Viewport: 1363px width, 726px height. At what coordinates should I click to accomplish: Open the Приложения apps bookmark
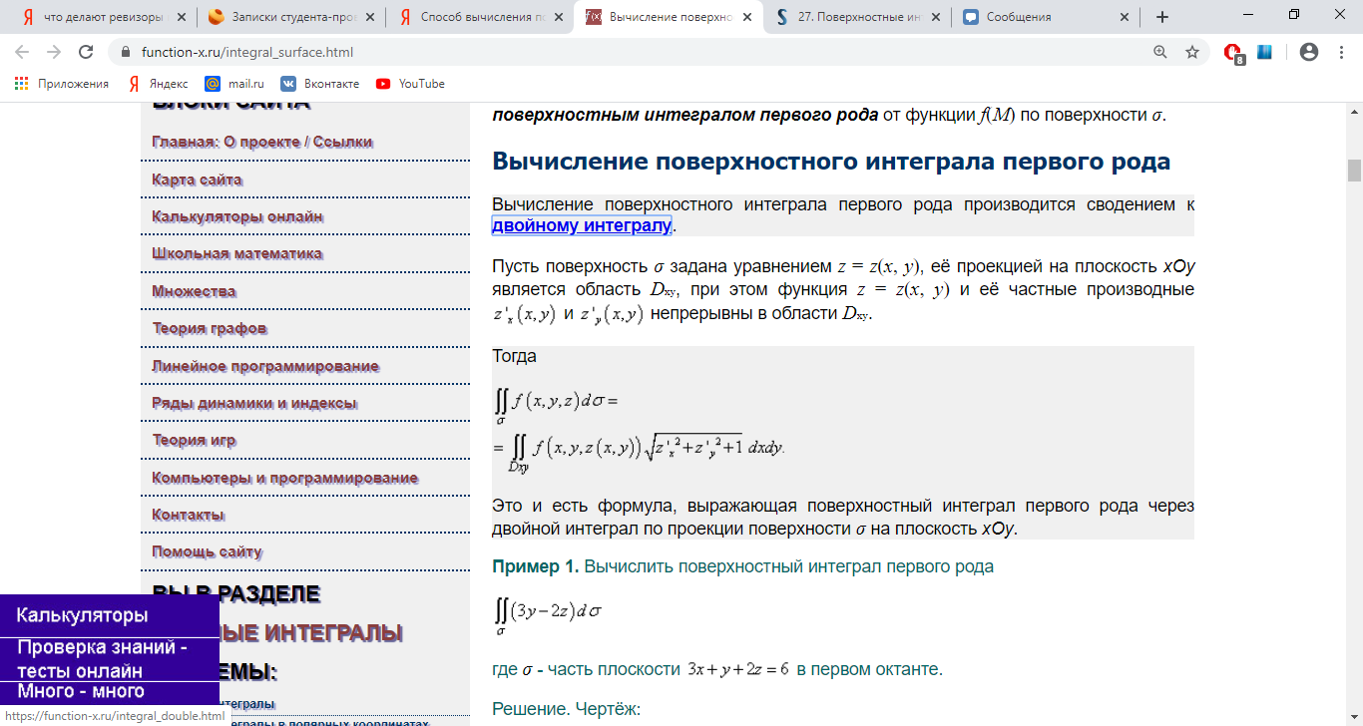click(x=61, y=84)
